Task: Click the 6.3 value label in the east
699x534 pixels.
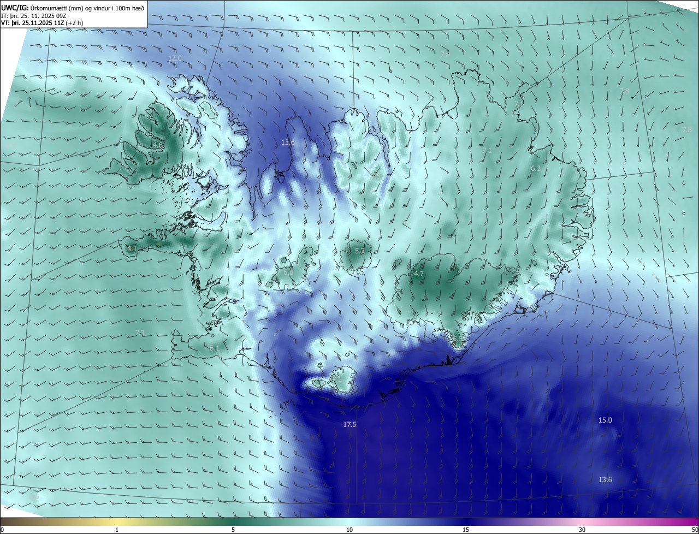Action: tap(536, 169)
